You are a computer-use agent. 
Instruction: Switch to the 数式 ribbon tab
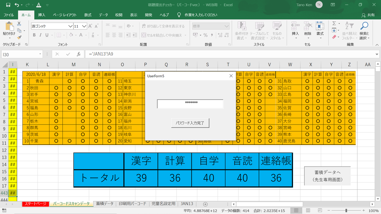pyautogui.click(x=88, y=15)
